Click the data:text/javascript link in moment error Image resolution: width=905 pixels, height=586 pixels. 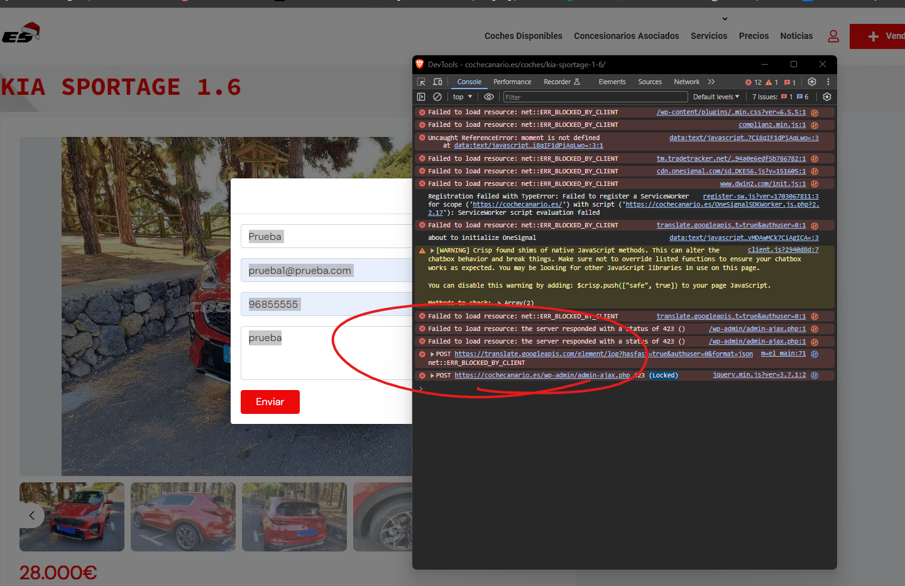pos(743,138)
